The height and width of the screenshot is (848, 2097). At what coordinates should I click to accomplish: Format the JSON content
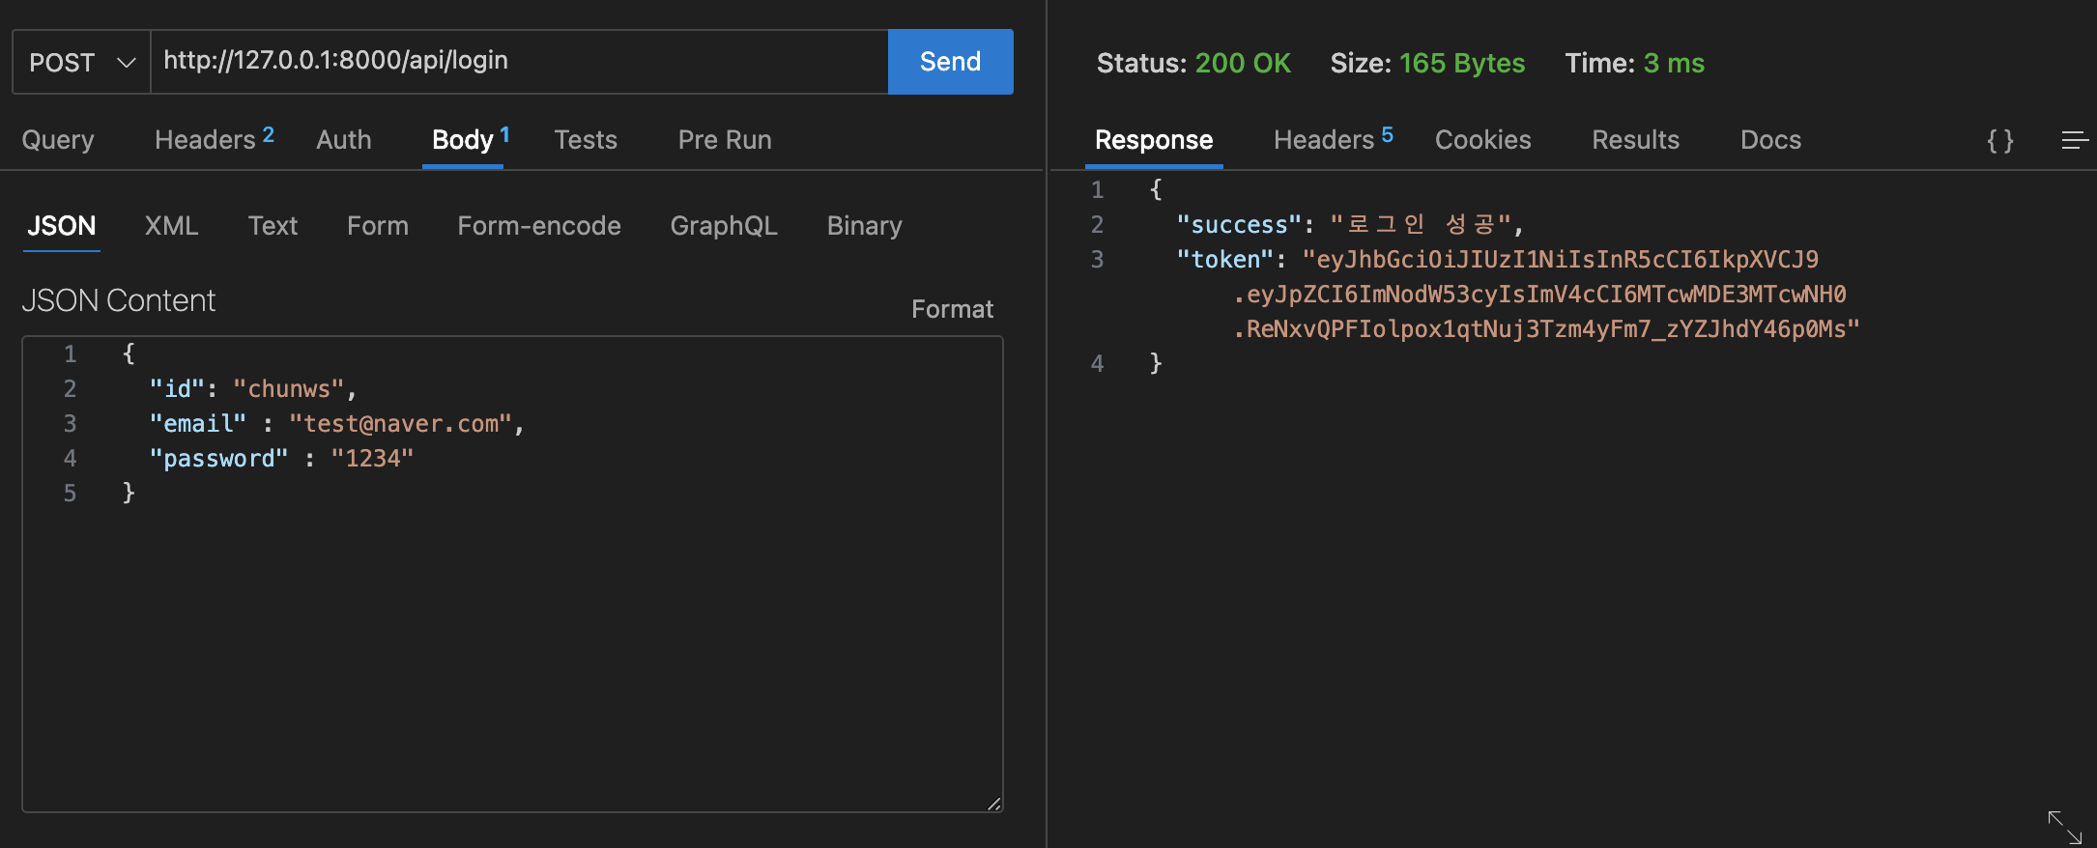point(952,309)
